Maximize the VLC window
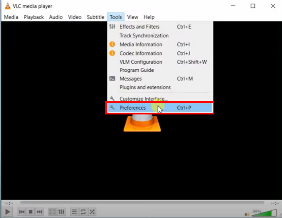282x218 pixels. coord(253,6)
